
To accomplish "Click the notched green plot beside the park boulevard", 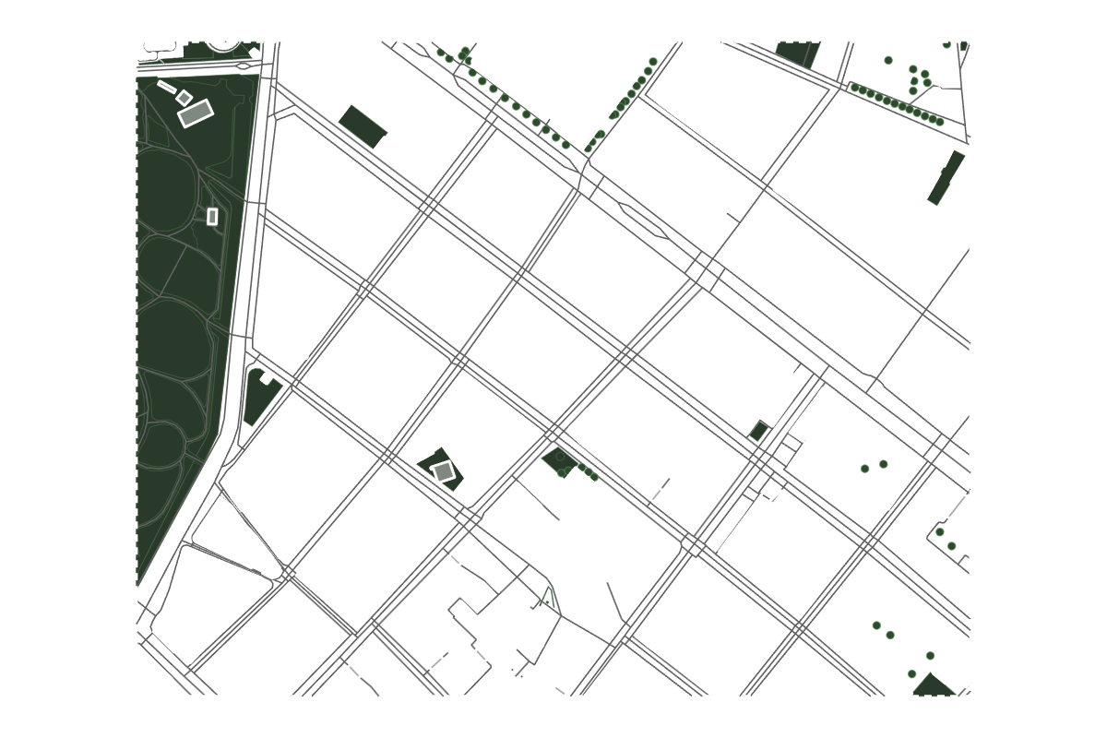I will coord(261,397).
